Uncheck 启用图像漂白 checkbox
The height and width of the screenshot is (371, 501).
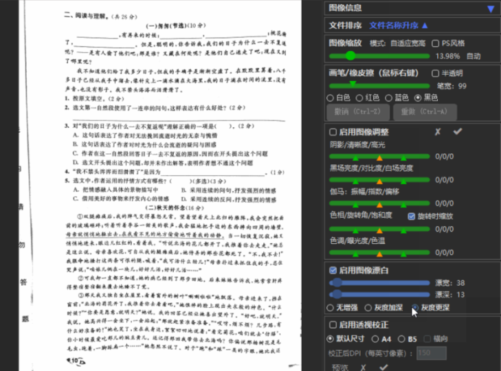(x=333, y=270)
